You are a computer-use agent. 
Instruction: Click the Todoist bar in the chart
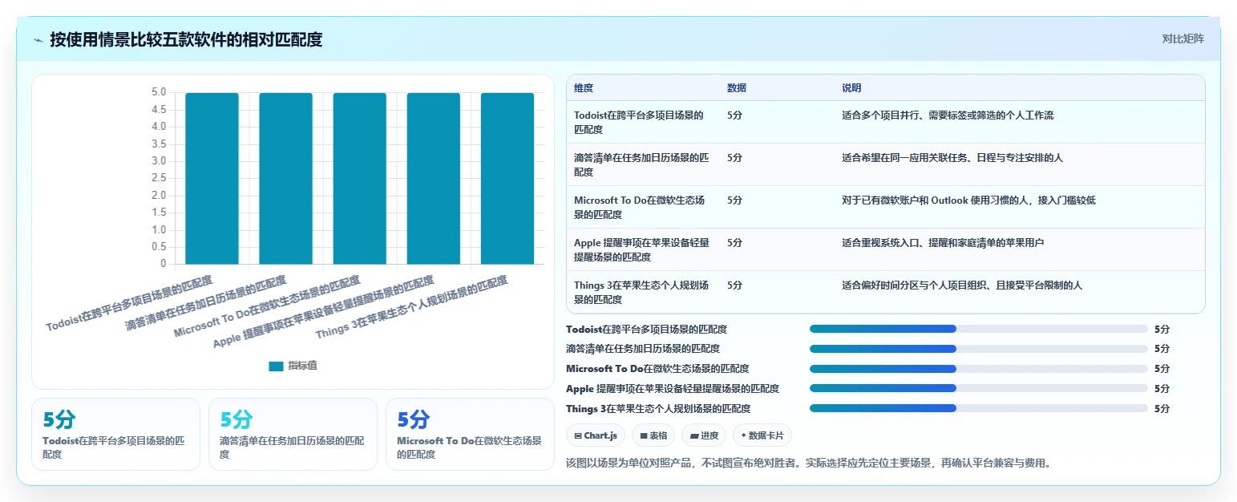click(x=212, y=178)
